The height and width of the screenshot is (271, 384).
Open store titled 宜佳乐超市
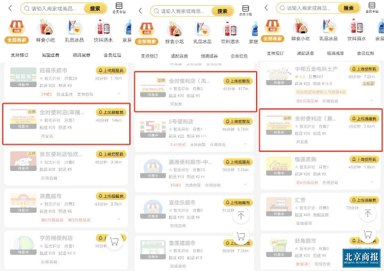click(x=182, y=202)
